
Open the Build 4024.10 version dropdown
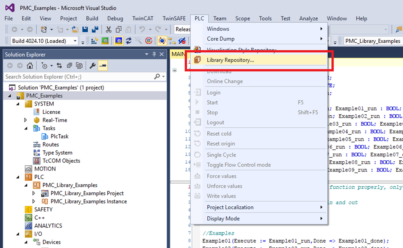pos(75,41)
